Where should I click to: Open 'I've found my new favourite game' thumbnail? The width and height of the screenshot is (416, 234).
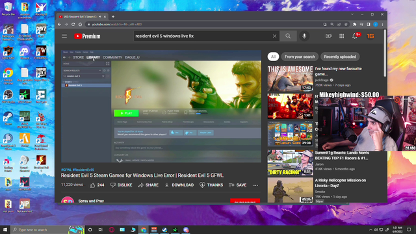click(x=291, y=79)
